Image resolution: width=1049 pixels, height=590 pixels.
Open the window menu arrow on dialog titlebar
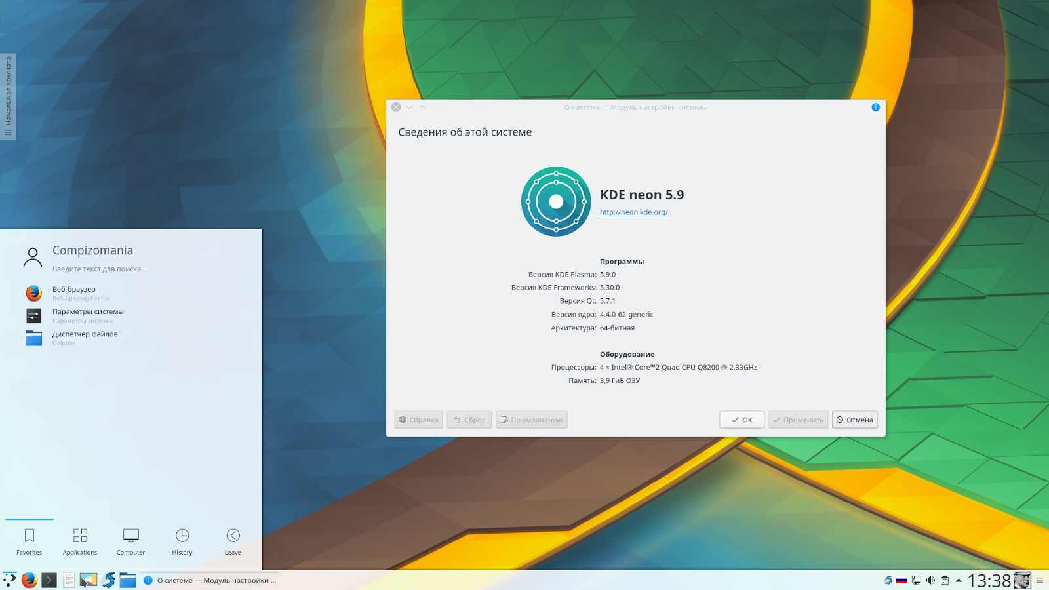coord(409,107)
